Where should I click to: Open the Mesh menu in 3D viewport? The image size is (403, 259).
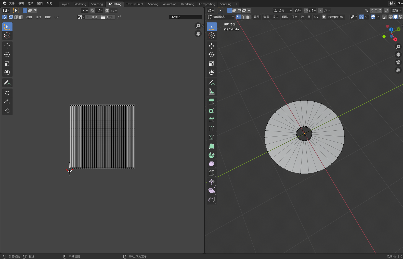[285, 17]
